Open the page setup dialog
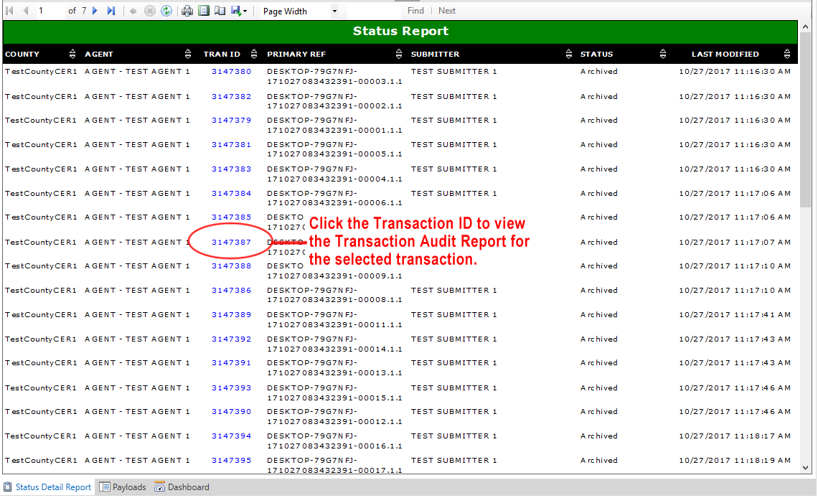The image size is (818, 498). tap(220, 11)
